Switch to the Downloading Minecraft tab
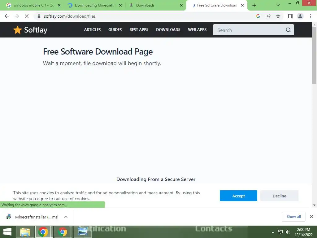The width and height of the screenshot is (317, 238). pos(94,5)
